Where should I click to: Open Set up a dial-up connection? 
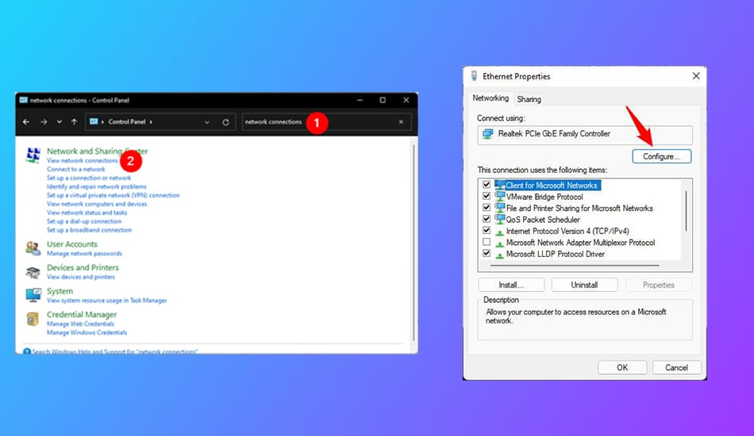tap(83, 221)
